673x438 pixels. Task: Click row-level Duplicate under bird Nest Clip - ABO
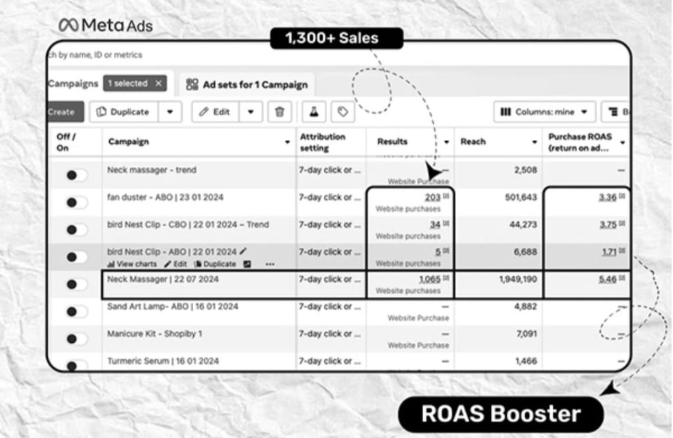coord(215,264)
